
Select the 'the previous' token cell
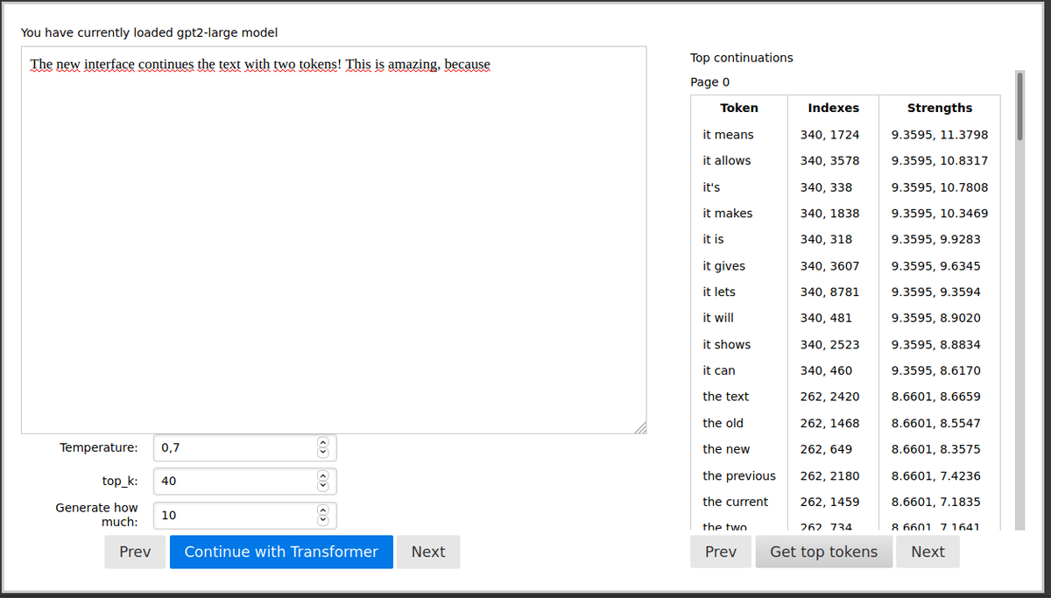(x=739, y=475)
